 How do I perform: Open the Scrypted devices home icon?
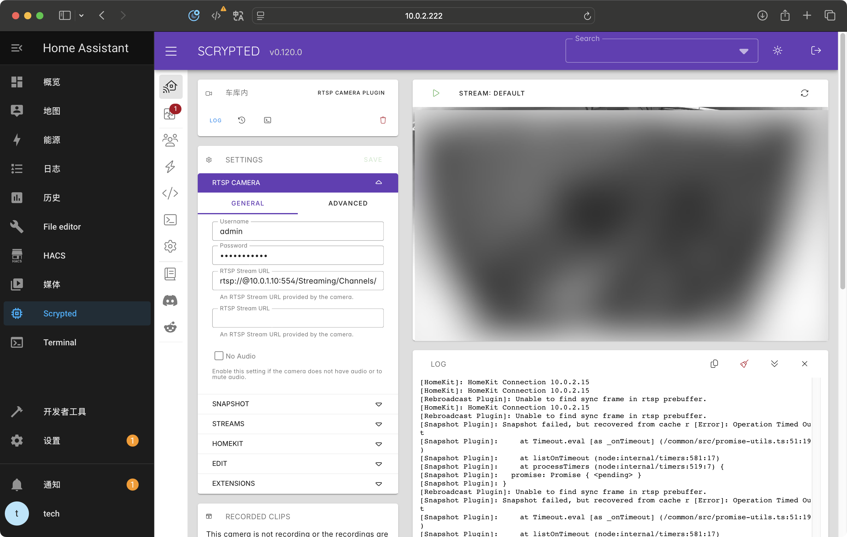tap(171, 86)
